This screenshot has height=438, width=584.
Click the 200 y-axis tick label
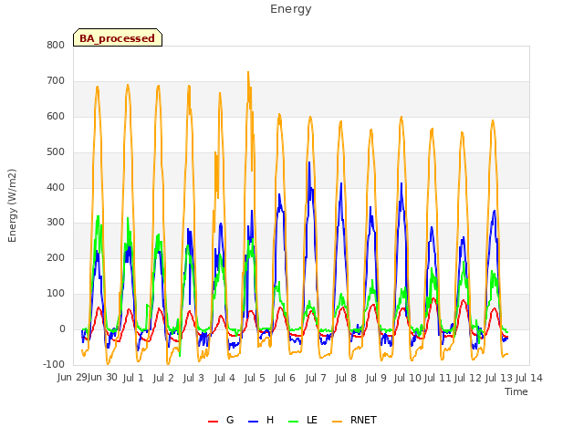coord(56,257)
